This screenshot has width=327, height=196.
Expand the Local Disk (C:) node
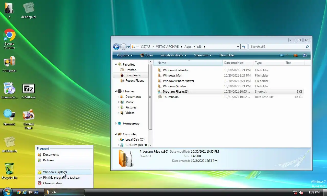click(x=118, y=140)
